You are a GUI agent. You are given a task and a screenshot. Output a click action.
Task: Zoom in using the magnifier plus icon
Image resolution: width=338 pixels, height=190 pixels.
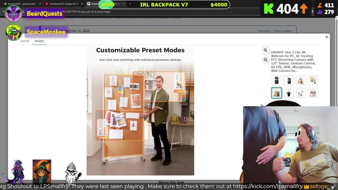point(265,50)
